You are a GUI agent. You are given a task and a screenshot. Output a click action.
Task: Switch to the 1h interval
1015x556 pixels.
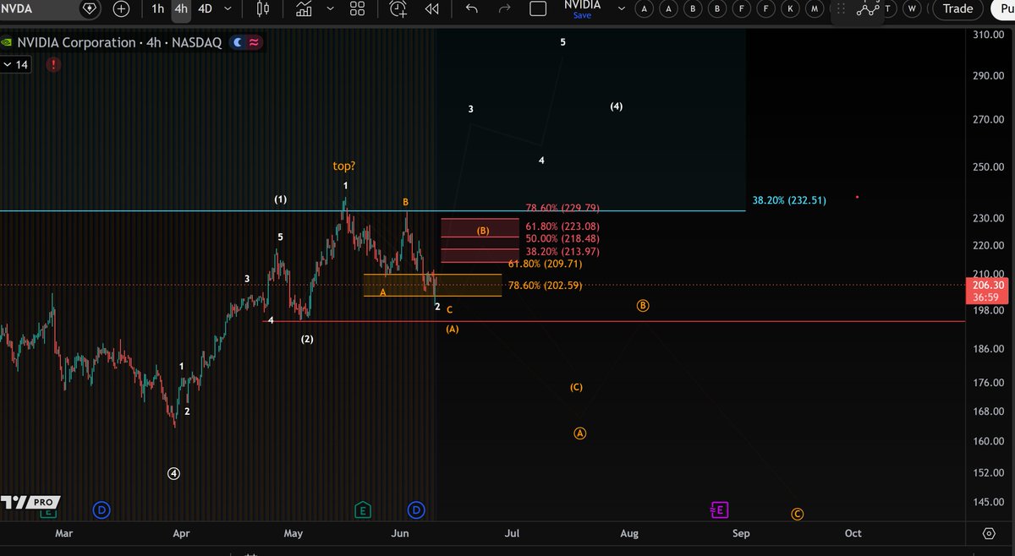click(157, 8)
